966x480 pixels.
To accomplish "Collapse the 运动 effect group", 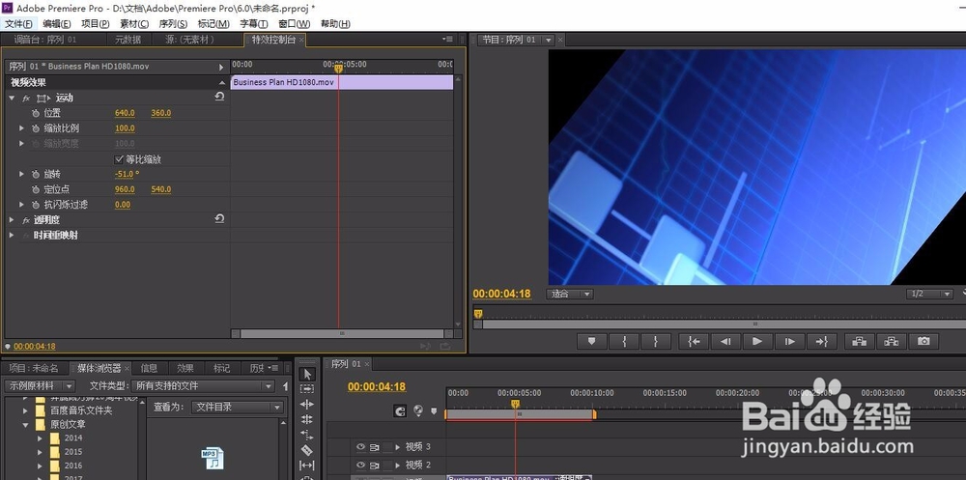I will click(11, 98).
